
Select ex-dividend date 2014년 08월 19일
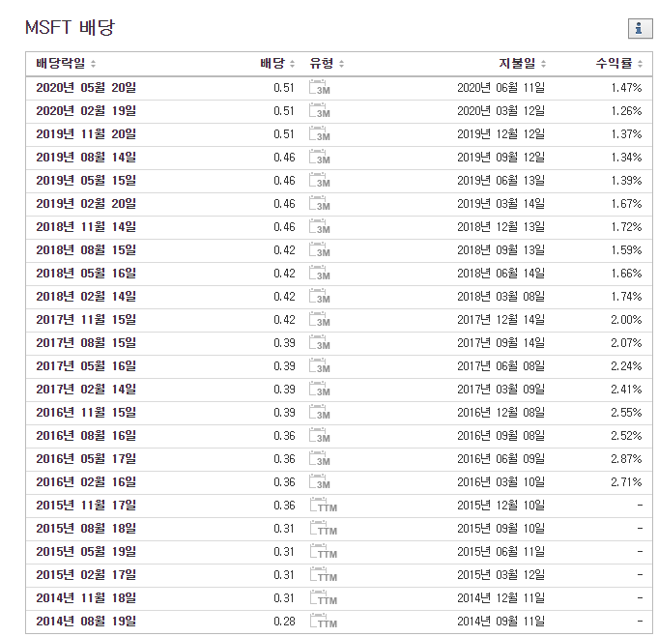86,621
